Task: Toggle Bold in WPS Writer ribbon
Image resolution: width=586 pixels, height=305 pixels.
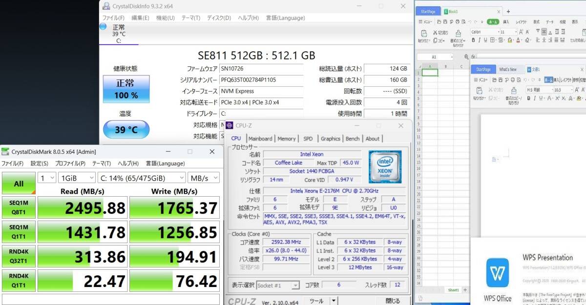Action: [529, 98]
